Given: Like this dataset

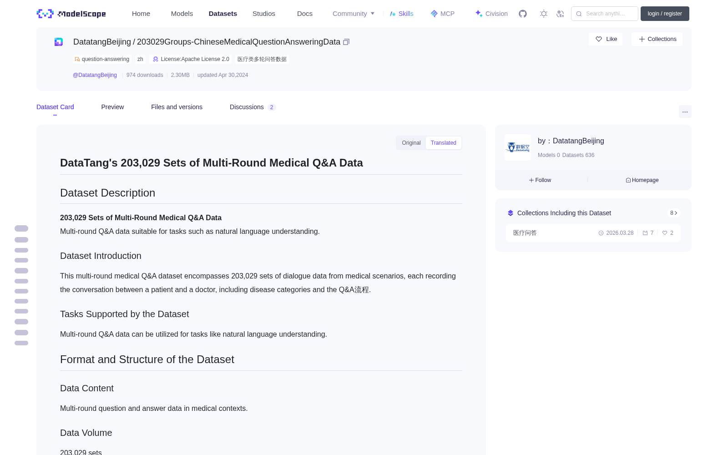Looking at the screenshot, I should tap(606, 39).
